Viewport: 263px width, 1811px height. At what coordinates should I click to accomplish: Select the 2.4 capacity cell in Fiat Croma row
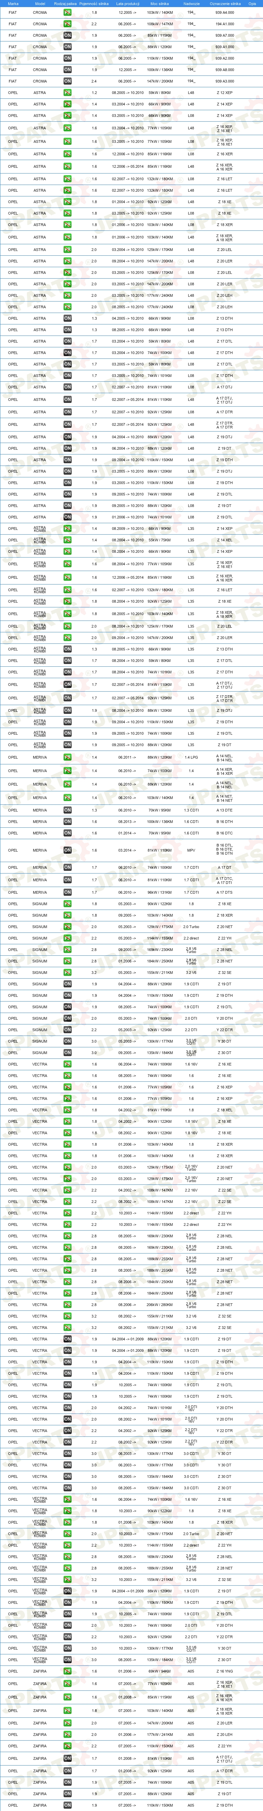94,81
